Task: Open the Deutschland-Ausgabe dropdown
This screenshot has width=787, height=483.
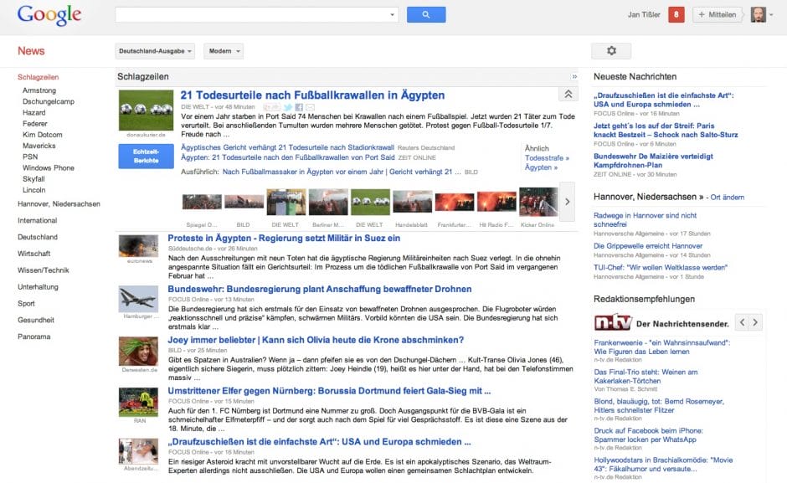Action: [x=154, y=50]
